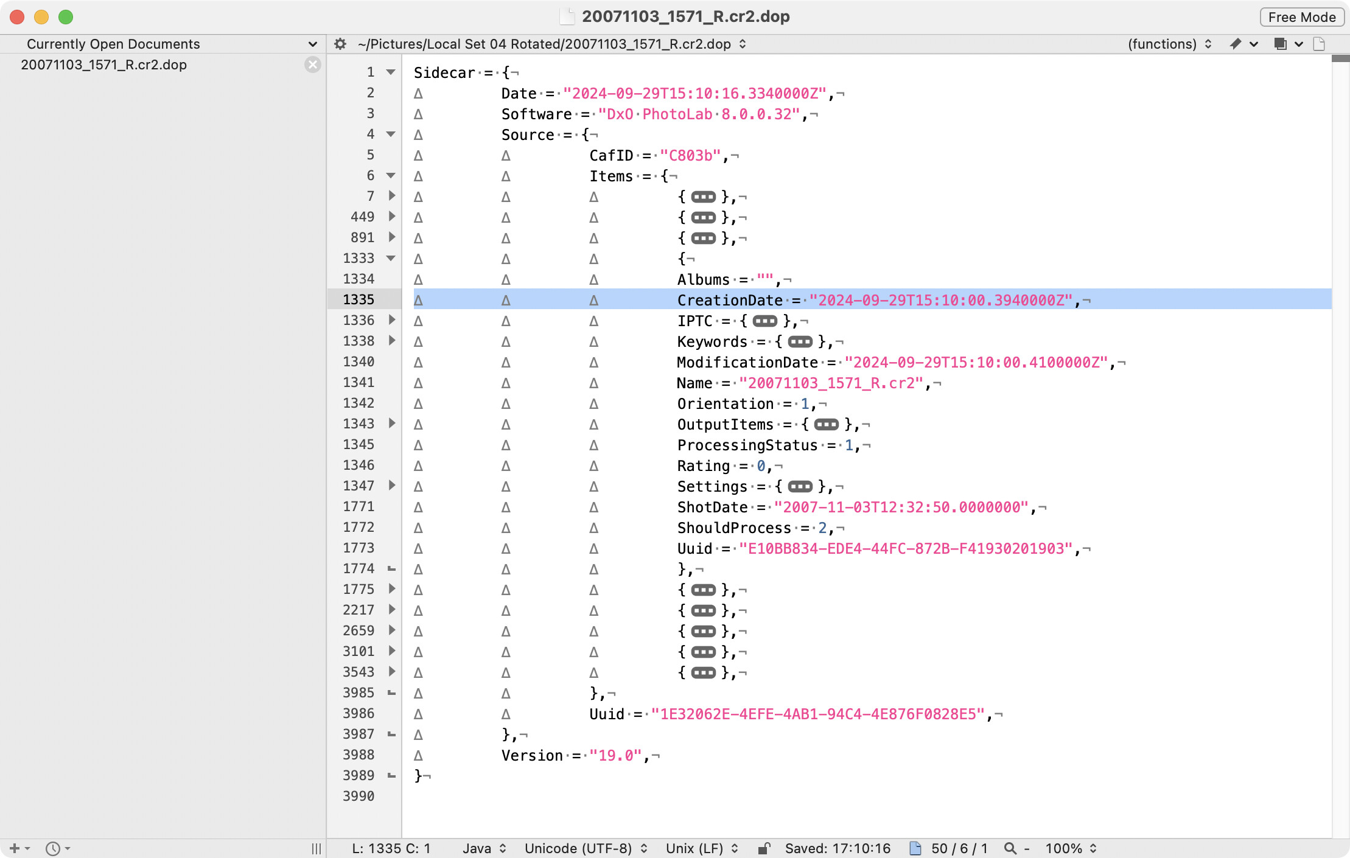Click the fold ellipsis badge on line 891
Image resolution: width=1350 pixels, height=858 pixels.
click(x=704, y=239)
